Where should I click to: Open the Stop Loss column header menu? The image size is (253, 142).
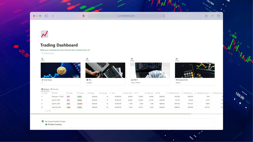(149, 93)
